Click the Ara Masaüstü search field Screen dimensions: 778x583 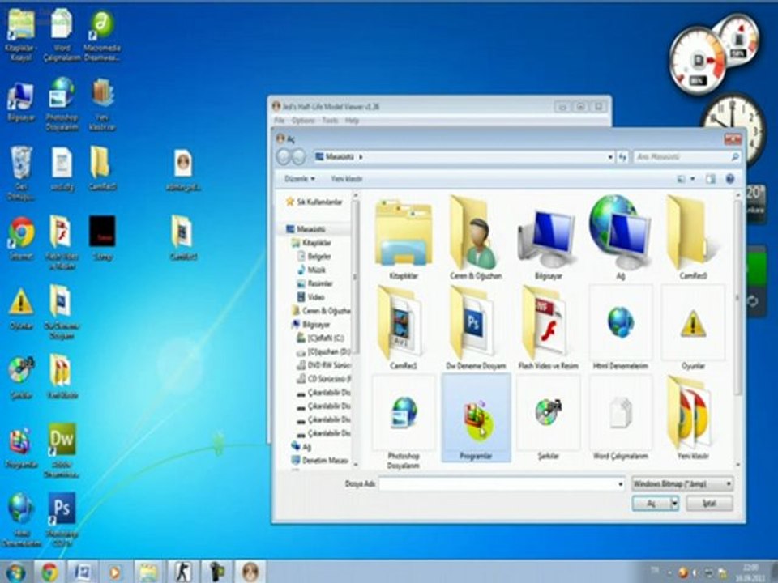(x=682, y=157)
